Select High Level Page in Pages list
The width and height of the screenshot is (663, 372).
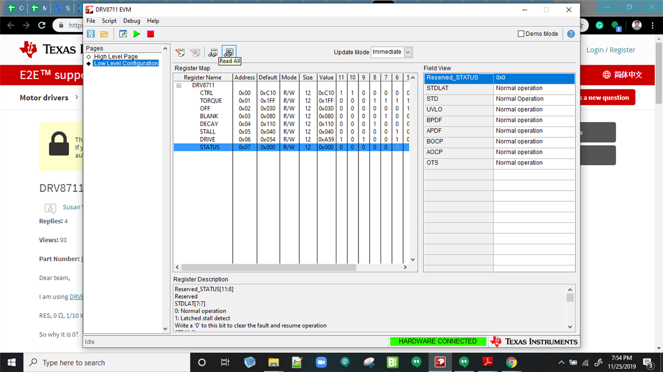pyautogui.click(x=116, y=57)
